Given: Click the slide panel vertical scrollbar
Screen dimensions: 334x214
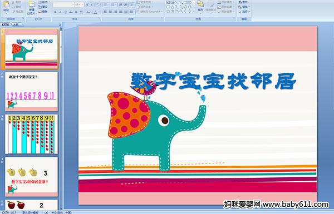Looking at the screenshot, I should [61, 119].
